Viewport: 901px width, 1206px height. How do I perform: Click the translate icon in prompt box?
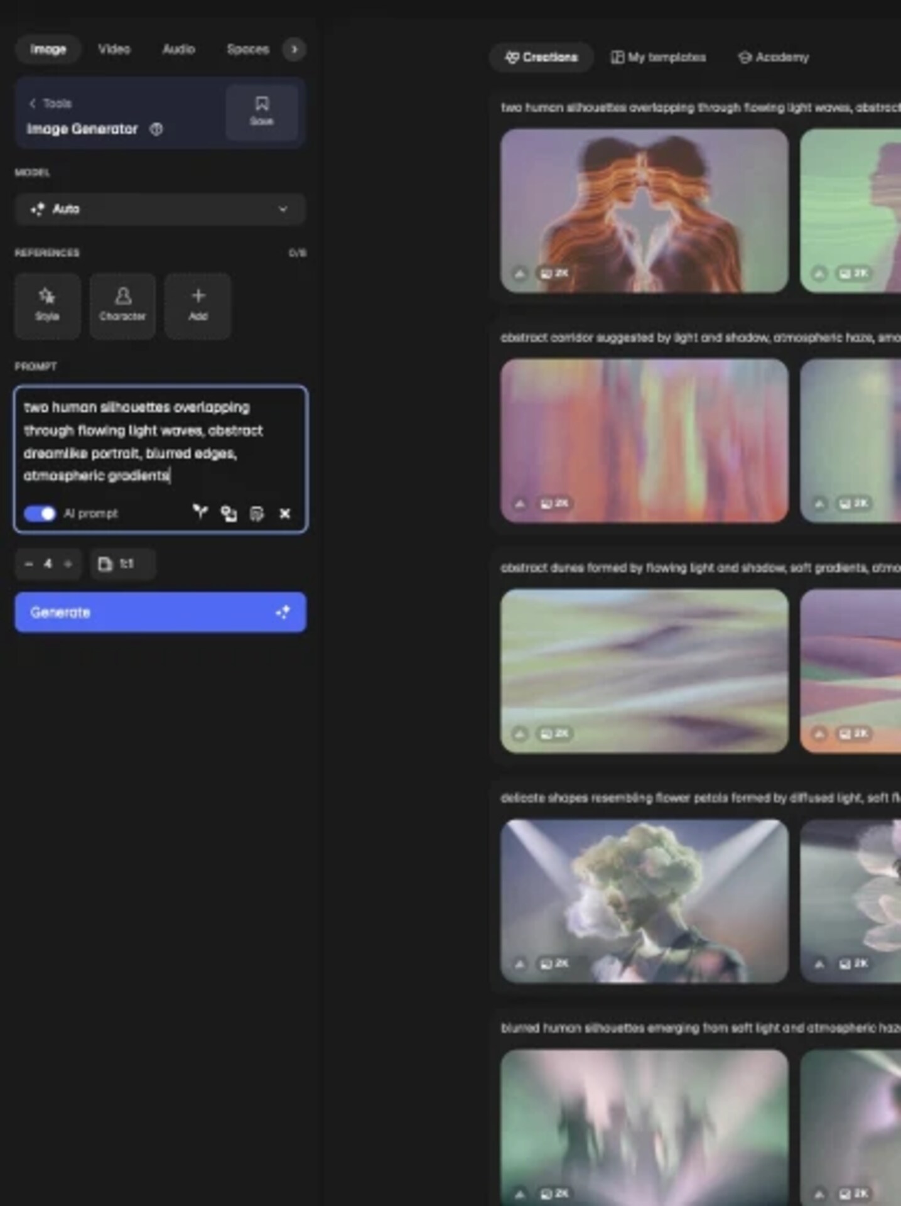click(x=229, y=514)
